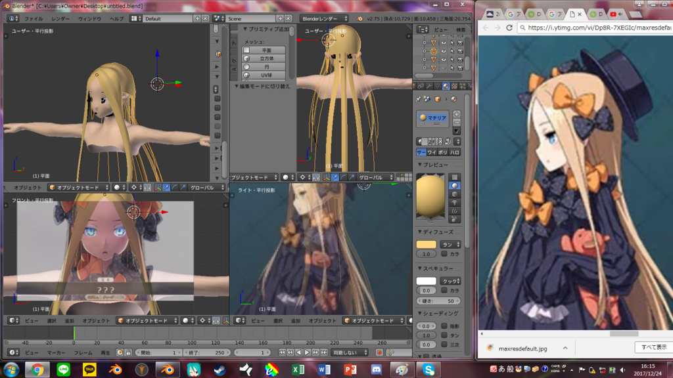Open the object Data triangle tab icon
The image size is (673, 378).
click(437, 87)
